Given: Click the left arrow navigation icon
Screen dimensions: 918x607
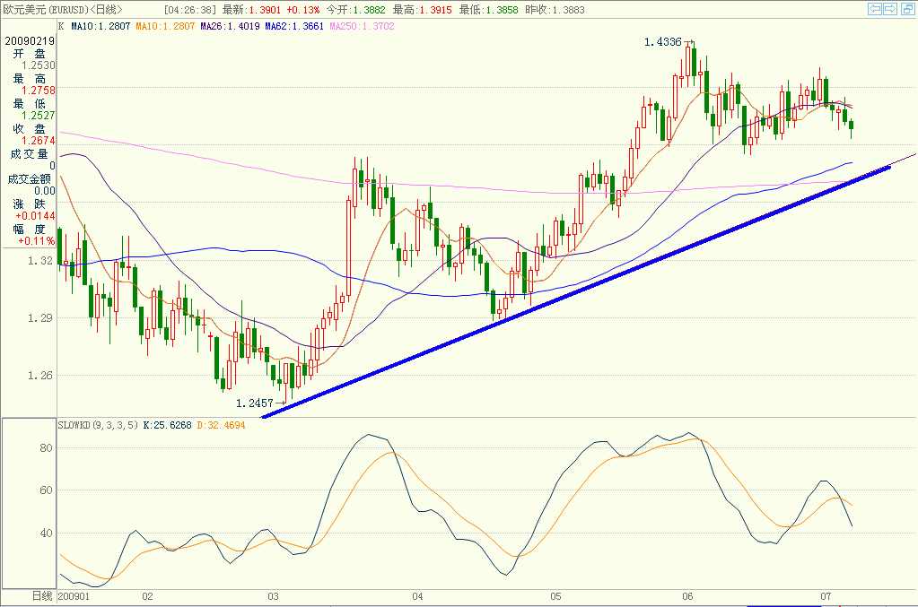Looking at the screenshot, I should (875, 9).
